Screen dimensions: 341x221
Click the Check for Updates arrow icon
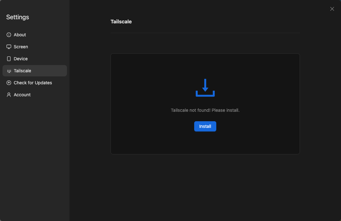[9, 83]
